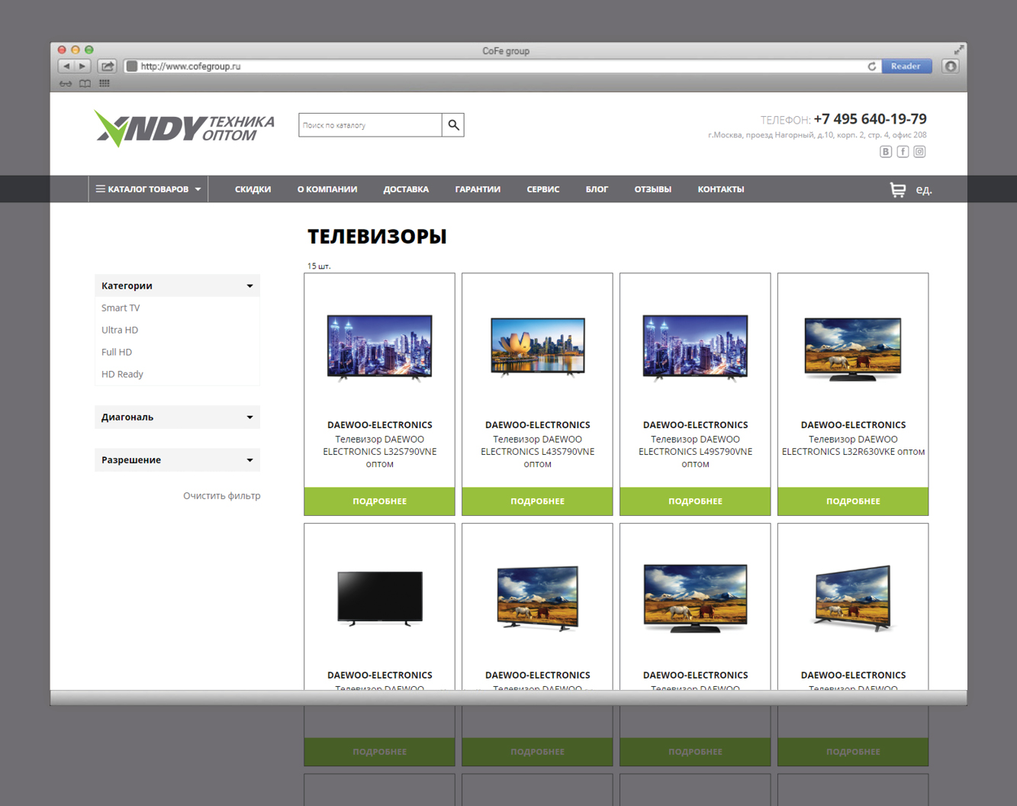
Task: Call the phone number +7 495 640-19-79
Action: tap(870, 119)
